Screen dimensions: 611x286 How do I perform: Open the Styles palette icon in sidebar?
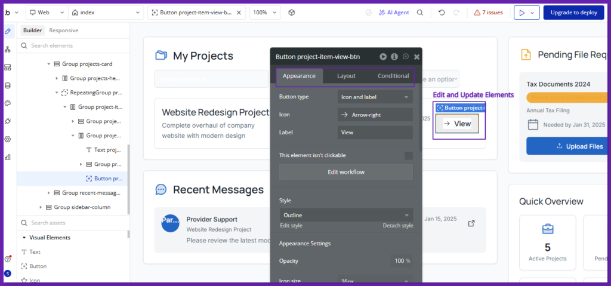click(7, 103)
